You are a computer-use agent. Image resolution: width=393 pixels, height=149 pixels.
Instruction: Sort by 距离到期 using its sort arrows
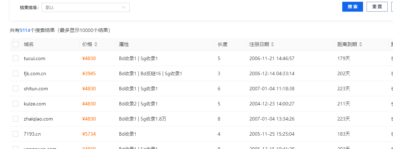click(x=361, y=45)
